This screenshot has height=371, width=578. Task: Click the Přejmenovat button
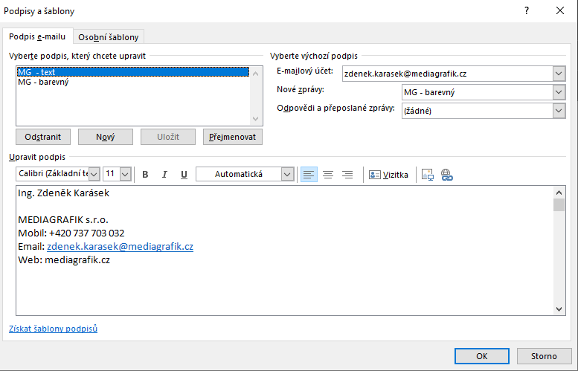233,137
